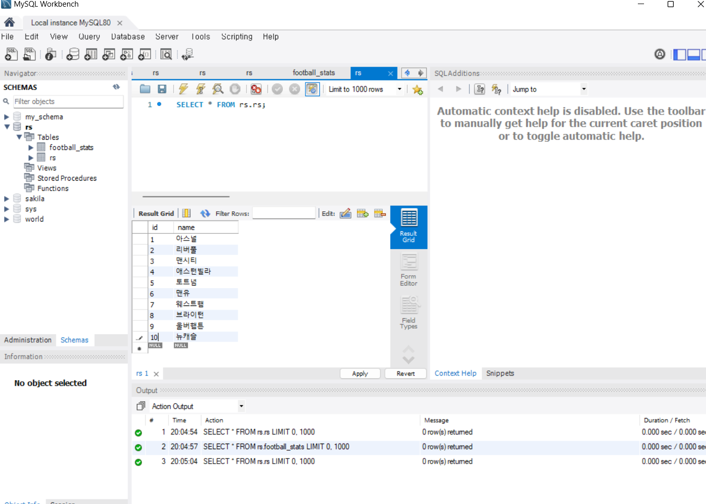Create a new function toolbar icon
706x504 pixels.
144,54
